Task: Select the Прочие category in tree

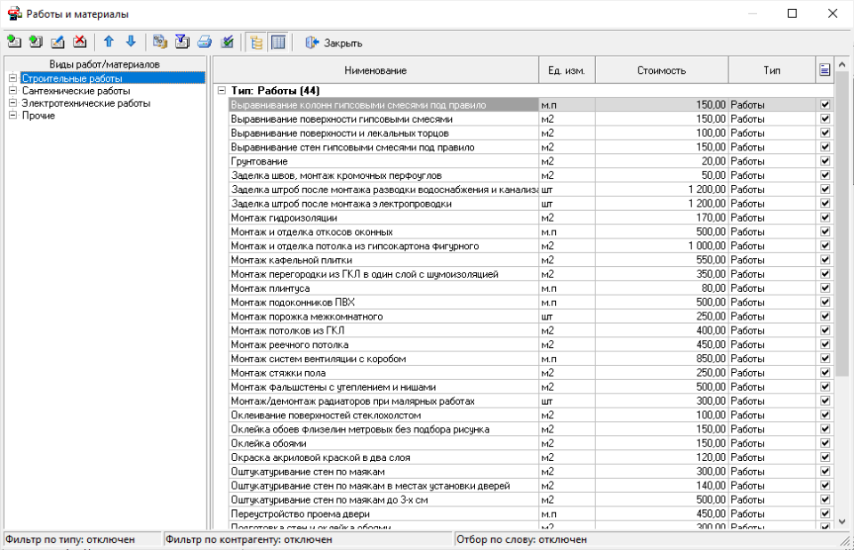Action: (x=38, y=116)
